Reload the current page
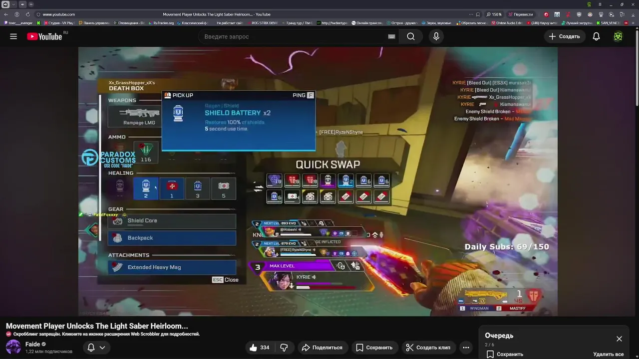Image resolution: width=639 pixels, height=359 pixels. (27, 14)
